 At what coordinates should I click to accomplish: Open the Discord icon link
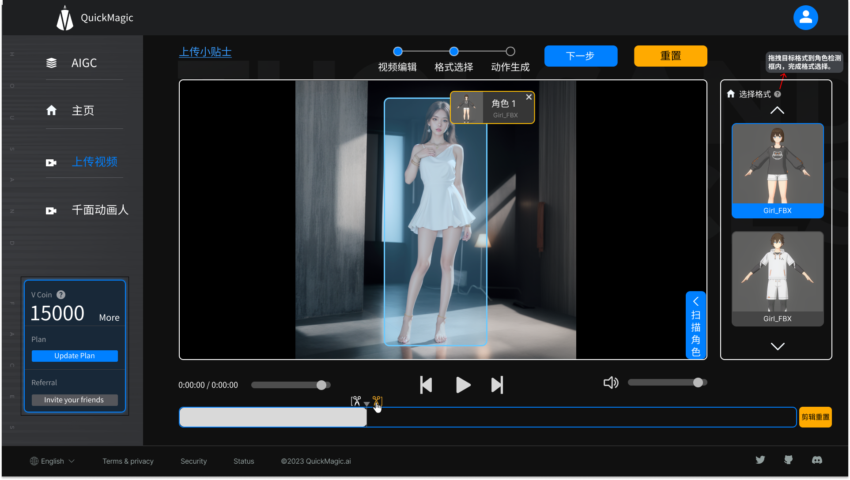(x=817, y=460)
